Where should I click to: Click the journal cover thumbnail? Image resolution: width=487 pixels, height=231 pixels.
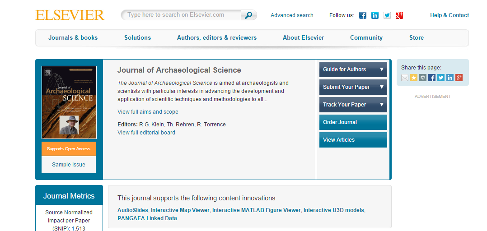coord(69,102)
